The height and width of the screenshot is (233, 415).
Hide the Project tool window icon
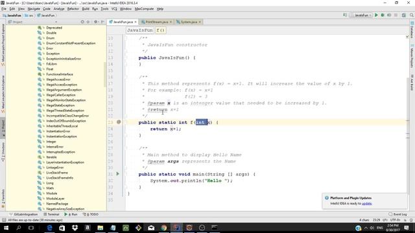(x=102, y=22)
